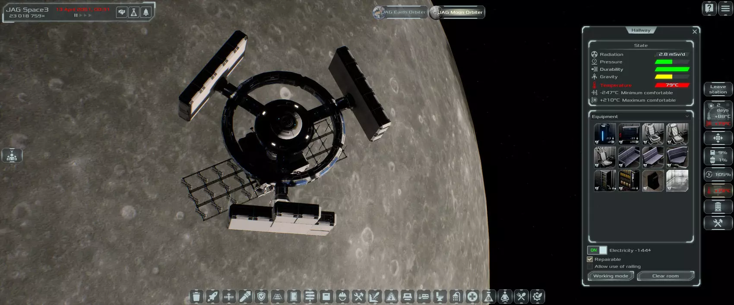
Task: Open the sun exposure and temperature status widget
Action: click(718, 114)
